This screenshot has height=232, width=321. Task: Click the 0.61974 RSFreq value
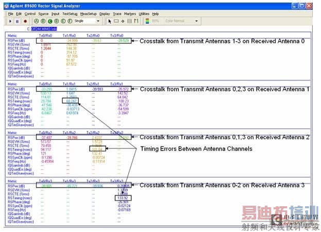click(x=72, y=113)
